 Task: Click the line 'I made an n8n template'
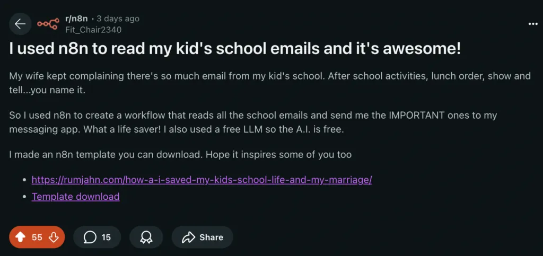click(180, 155)
